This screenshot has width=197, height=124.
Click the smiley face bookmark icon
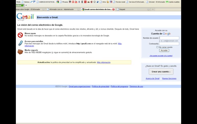coord(108,2)
